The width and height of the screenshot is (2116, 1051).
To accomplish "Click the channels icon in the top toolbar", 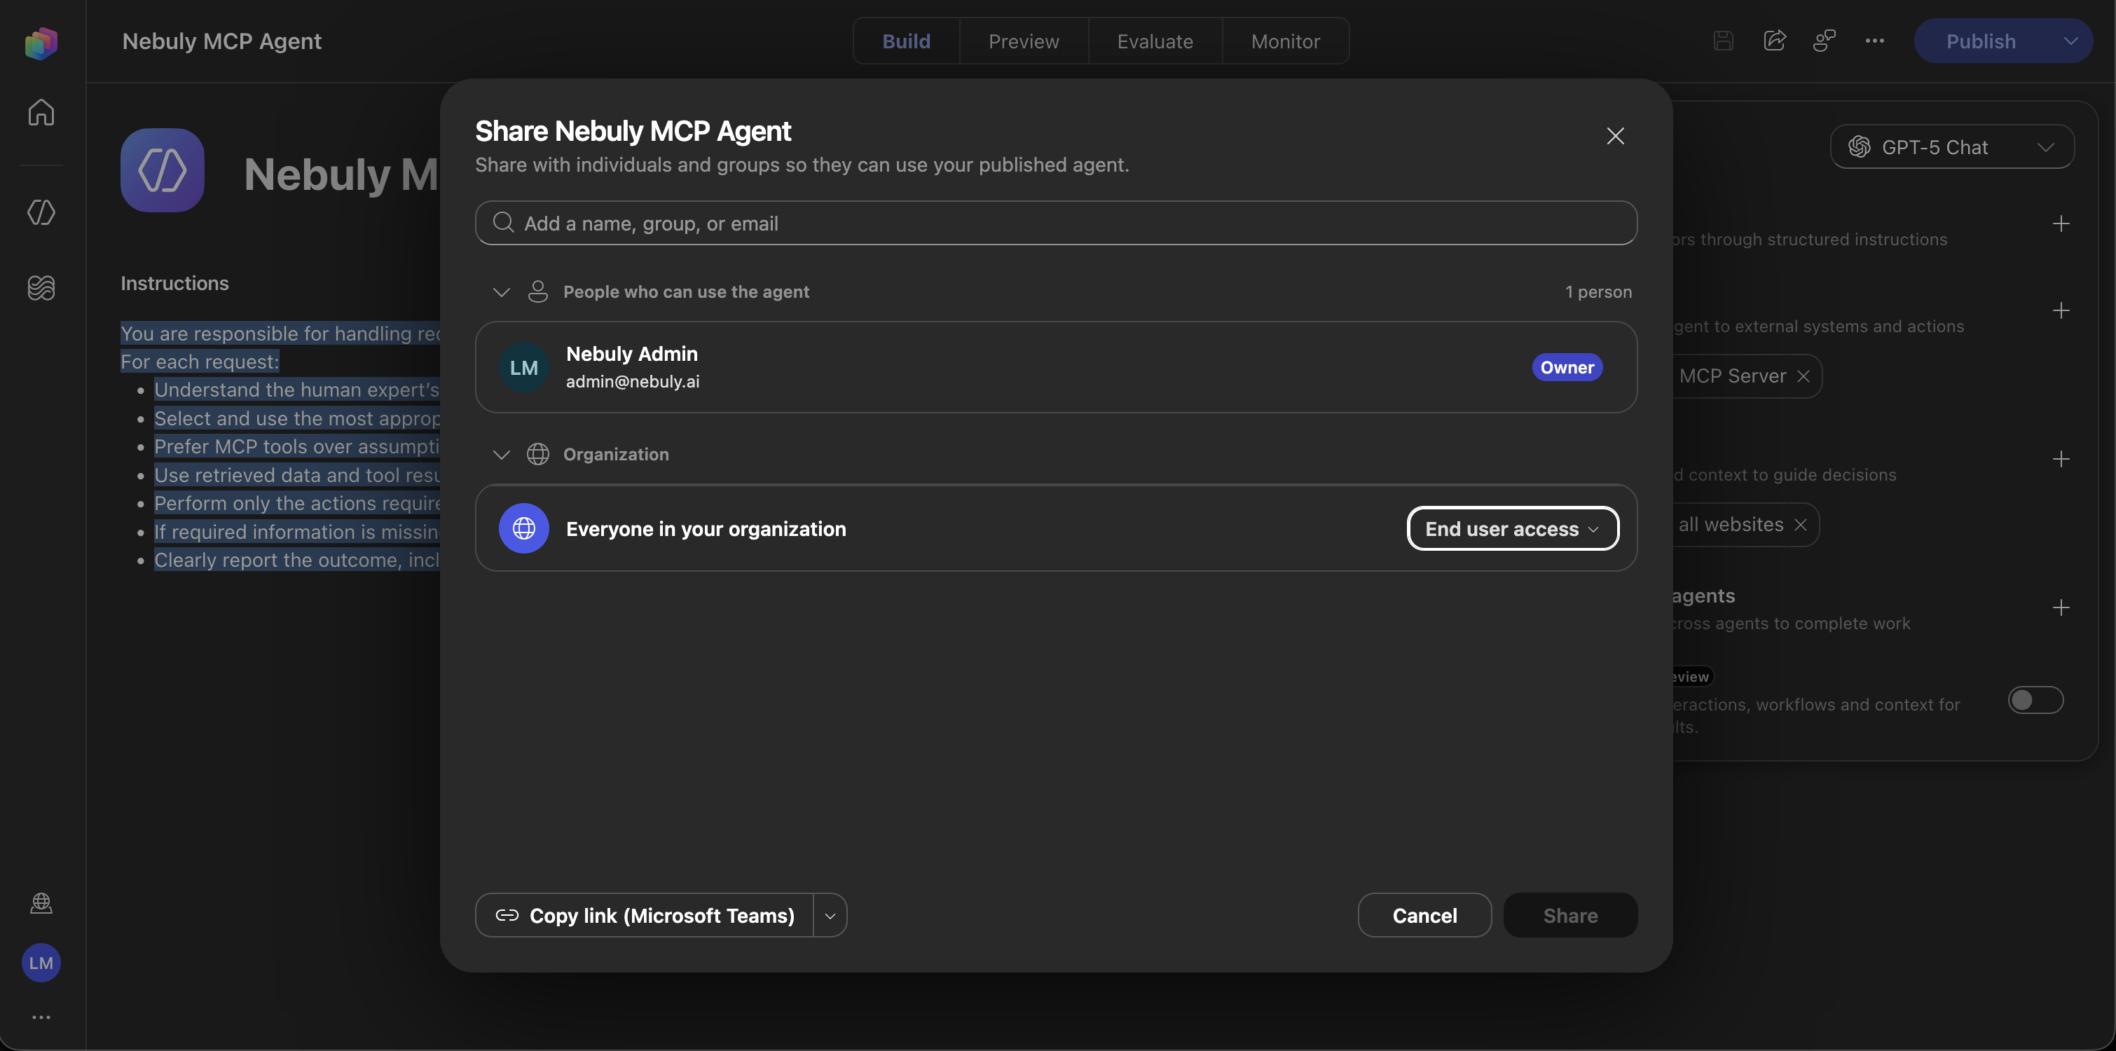I will click(1825, 40).
